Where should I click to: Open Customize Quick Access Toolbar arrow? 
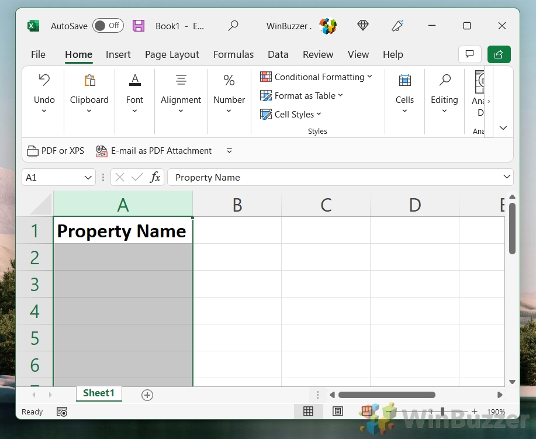coord(229,151)
